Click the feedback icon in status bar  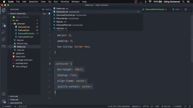185,106
